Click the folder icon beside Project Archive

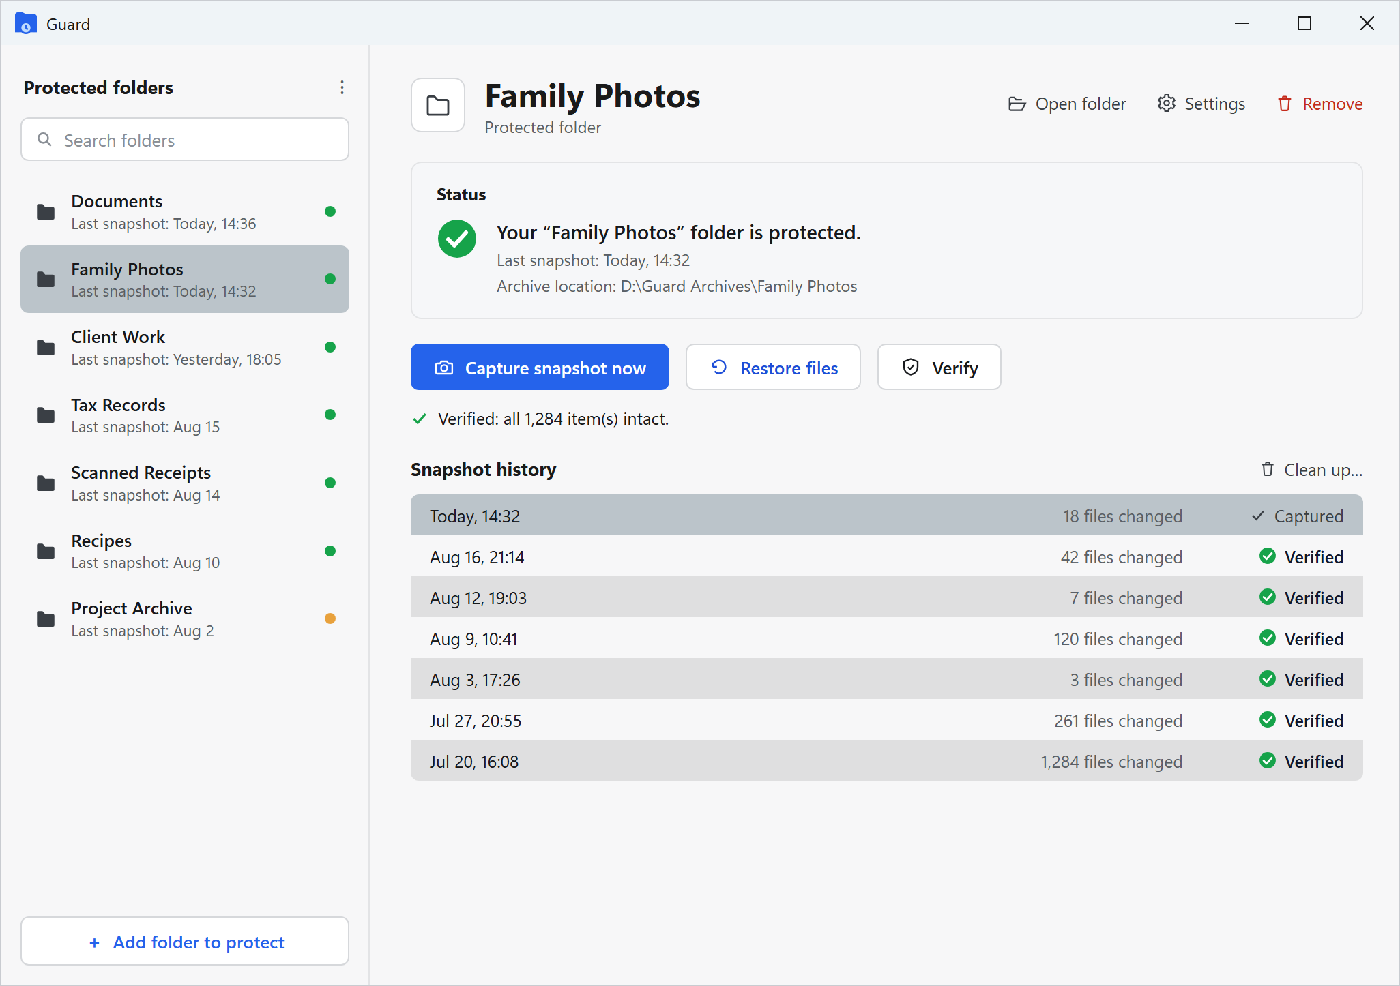(x=46, y=619)
